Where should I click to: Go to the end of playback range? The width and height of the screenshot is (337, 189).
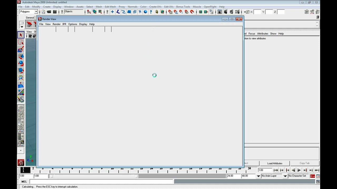[317, 170]
